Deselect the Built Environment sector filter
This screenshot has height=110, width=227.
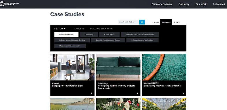pyautogui.click(x=66, y=34)
